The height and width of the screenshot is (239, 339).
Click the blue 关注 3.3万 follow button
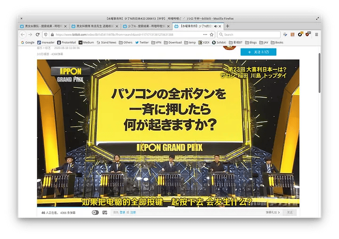258,52
